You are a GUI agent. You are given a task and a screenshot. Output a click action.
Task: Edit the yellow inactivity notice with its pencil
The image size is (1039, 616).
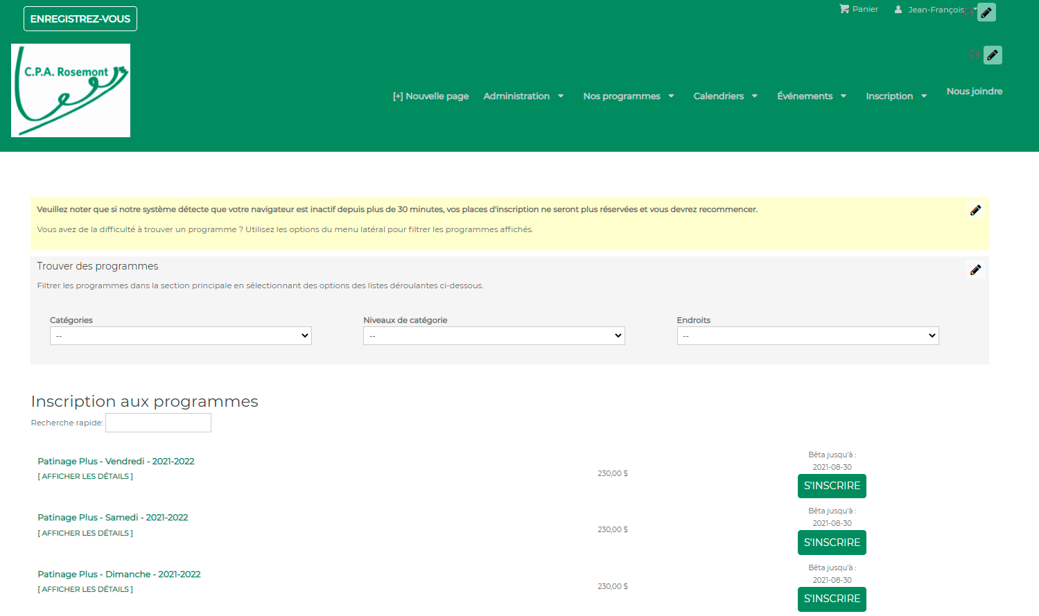(x=975, y=210)
